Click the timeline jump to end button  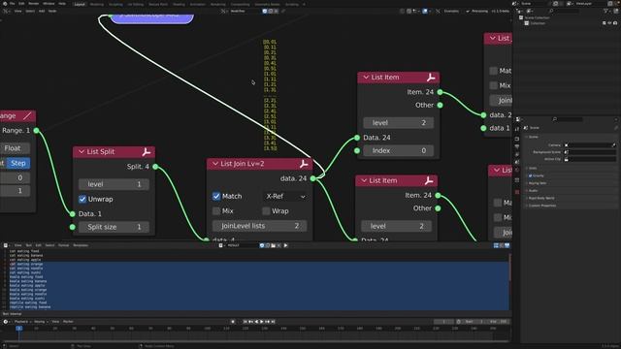point(273,322)
